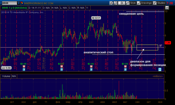Click the large 7.38 last price at top right
This screenshot has width=175, height=105.
[170, 3]
